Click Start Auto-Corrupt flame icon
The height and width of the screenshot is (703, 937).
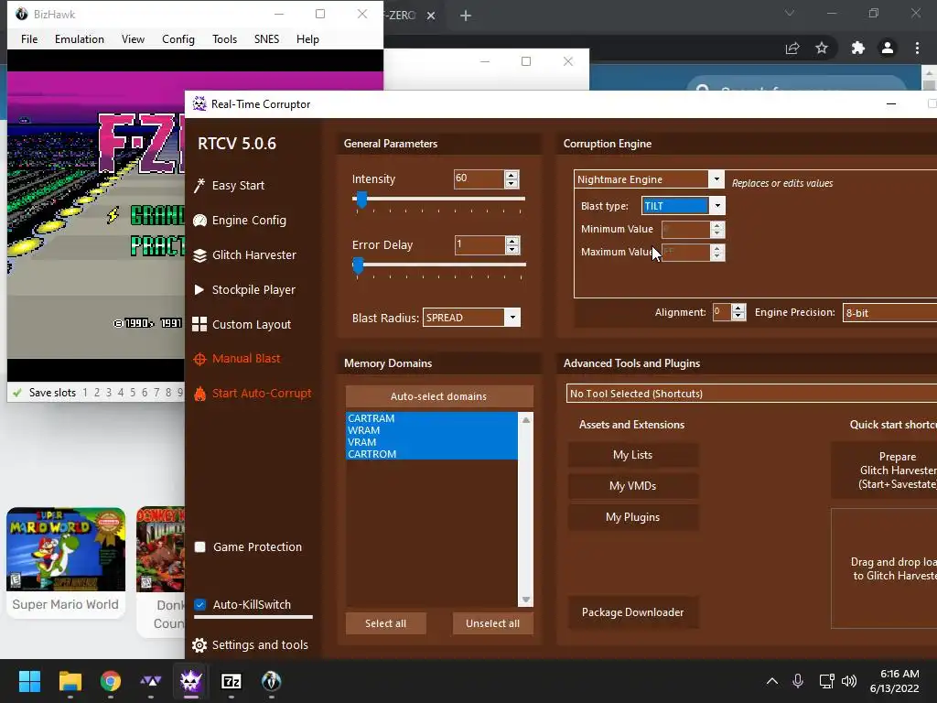(x=199, y=394)
